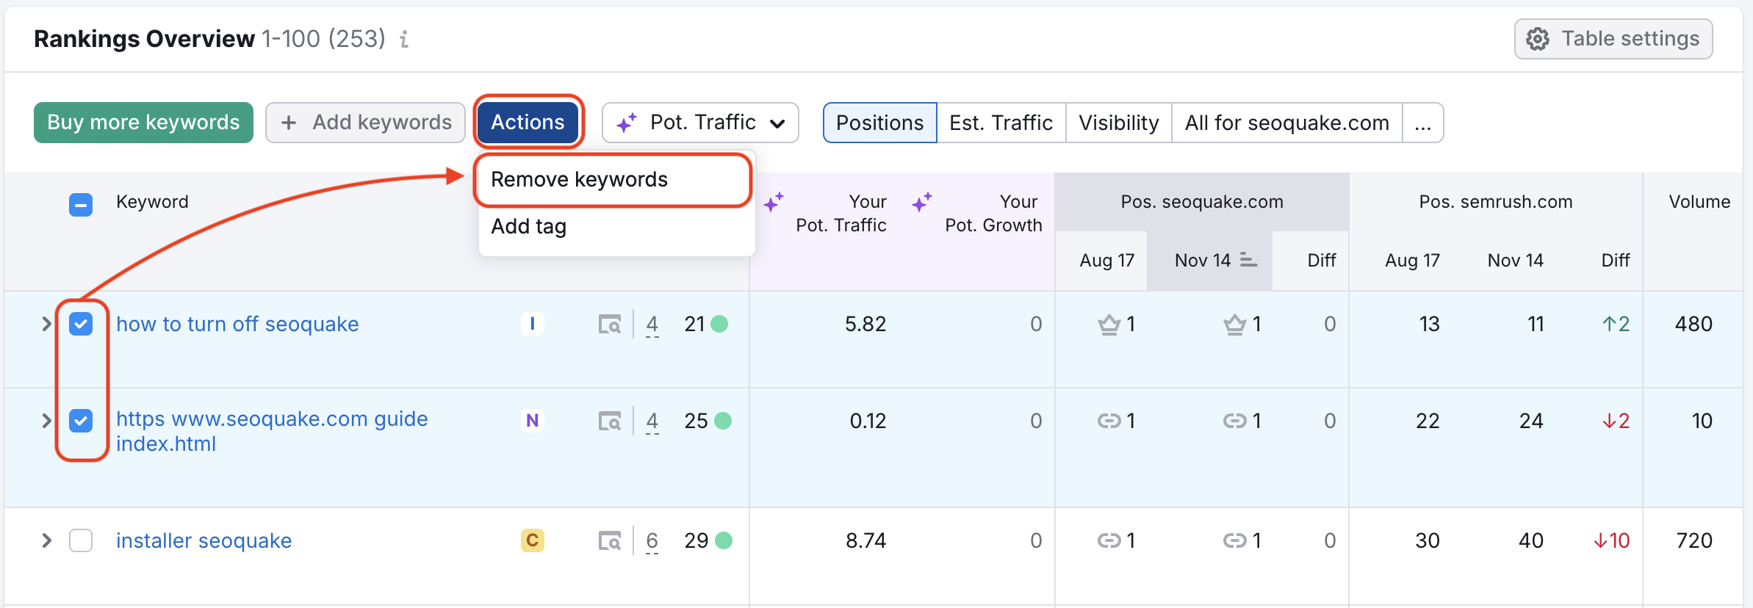Open SERP snapshot icon for 'installer seoquake'
This screenshot has width=1753, height=608.
(609, 540)
